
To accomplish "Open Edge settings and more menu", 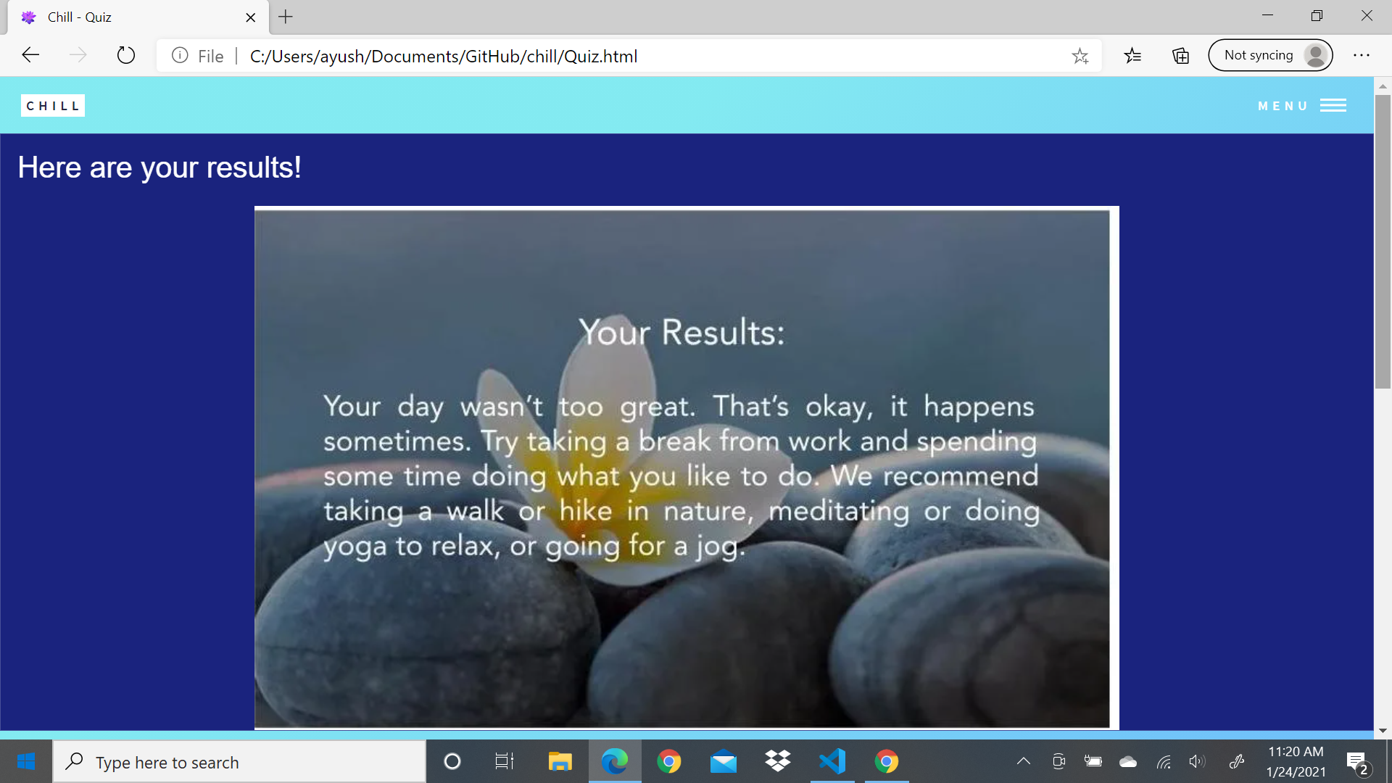I will (x=1361, y=55).
